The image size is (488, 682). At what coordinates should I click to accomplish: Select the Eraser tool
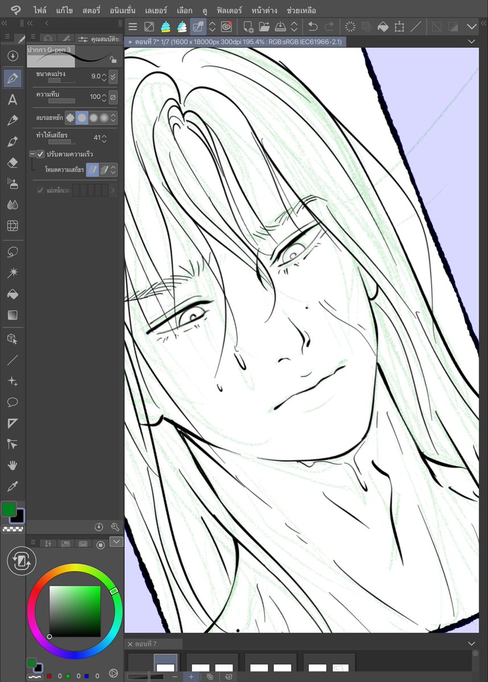13,163
